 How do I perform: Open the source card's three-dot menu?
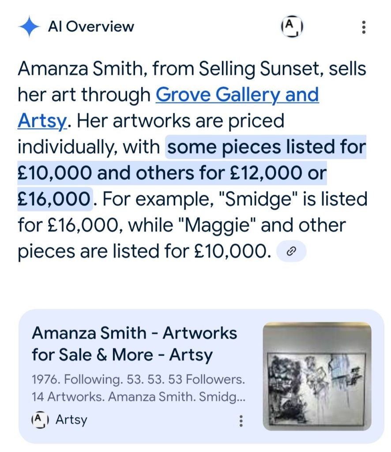241,420
